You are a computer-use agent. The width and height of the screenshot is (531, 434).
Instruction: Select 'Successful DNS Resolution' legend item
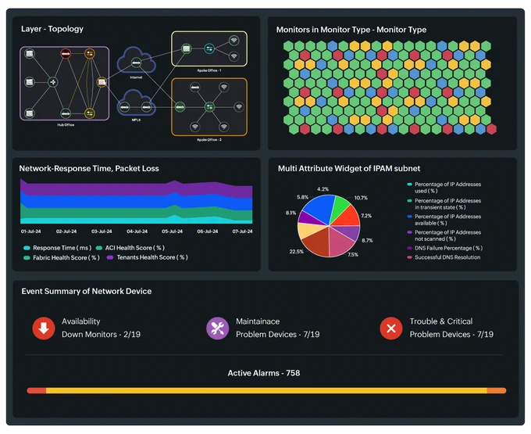pos(444,257)
